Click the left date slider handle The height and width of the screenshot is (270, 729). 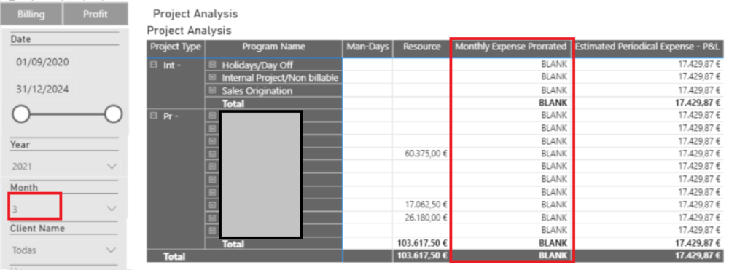(x=21, y=114)
